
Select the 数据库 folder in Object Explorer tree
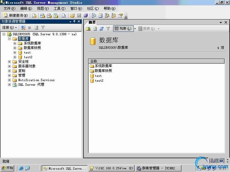[24, 38]
